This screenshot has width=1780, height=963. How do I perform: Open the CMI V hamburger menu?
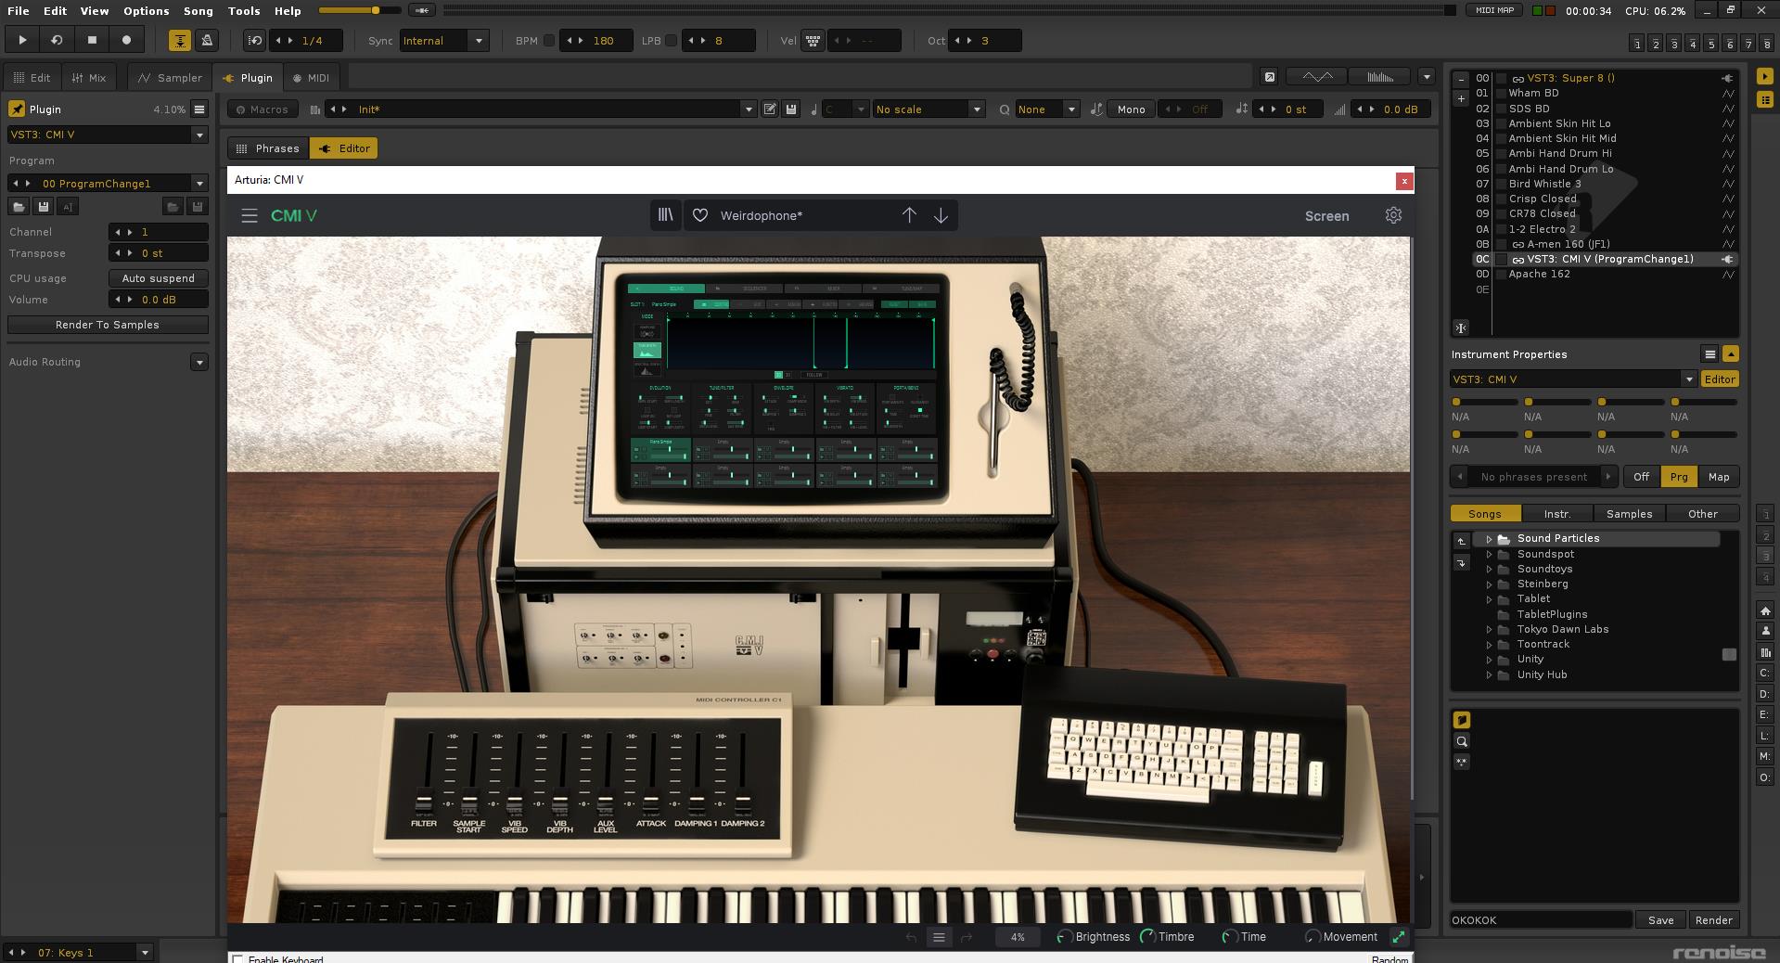pyautogui.click(x=250, y=216)
